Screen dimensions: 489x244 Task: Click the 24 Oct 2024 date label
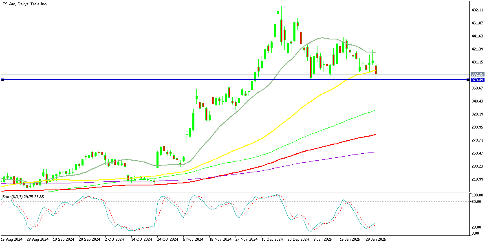(167, 240)
